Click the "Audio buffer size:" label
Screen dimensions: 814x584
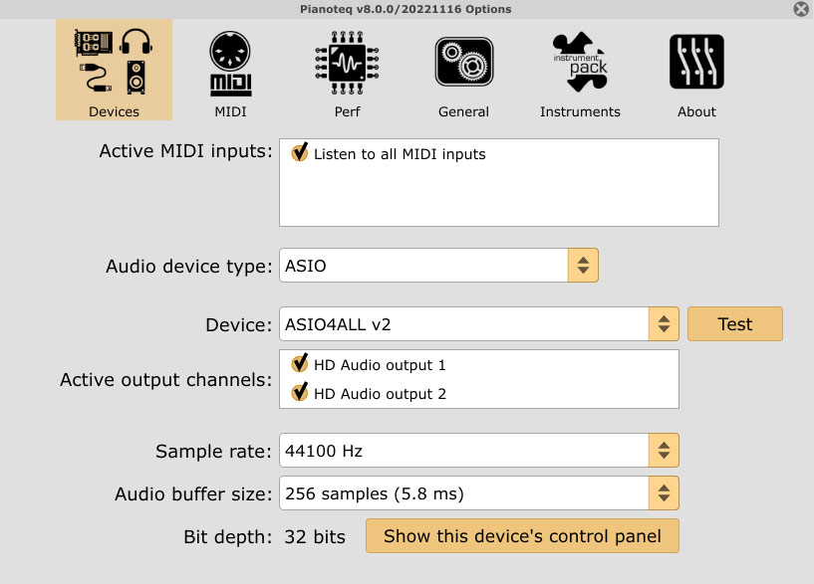pos(193,493)
